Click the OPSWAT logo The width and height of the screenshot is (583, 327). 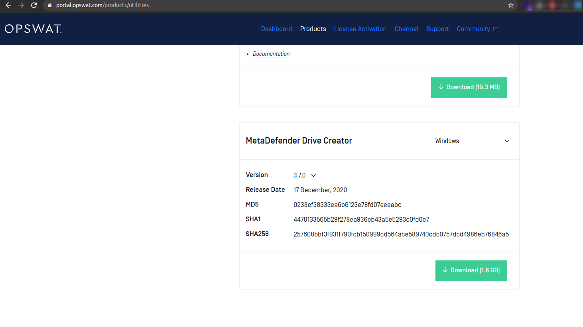(33, 29)
